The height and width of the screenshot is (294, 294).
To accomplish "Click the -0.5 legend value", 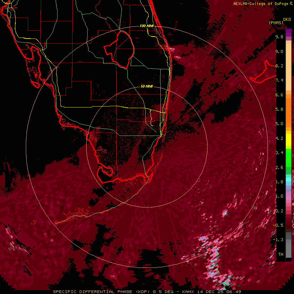I will tap(278, 225).
